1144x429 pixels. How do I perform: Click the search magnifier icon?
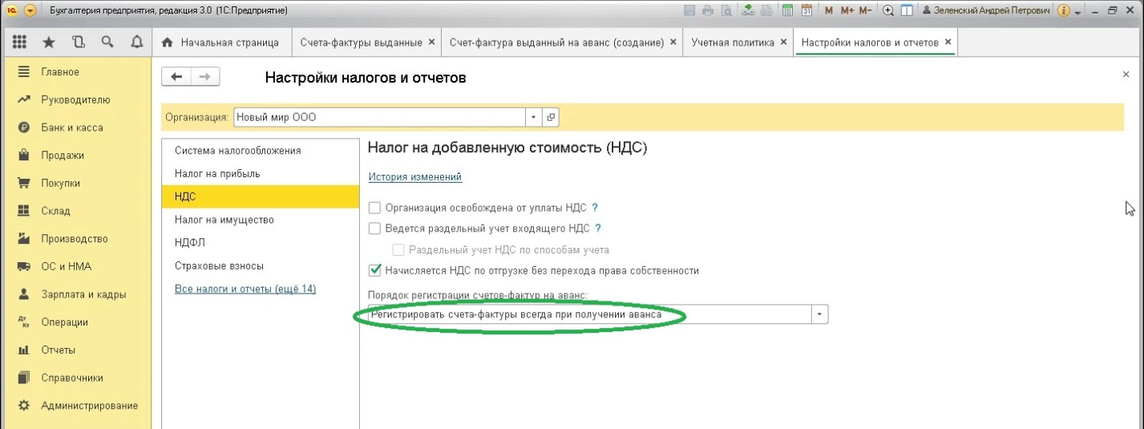point(107,42)
